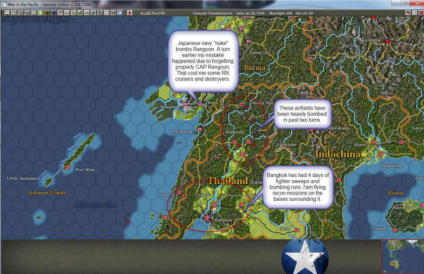Click the double yellow ships toolbar icon
Screen dimensions: 424x274
74,13
